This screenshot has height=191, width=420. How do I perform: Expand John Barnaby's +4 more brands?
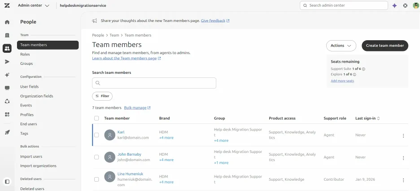[x=166, y=160]
